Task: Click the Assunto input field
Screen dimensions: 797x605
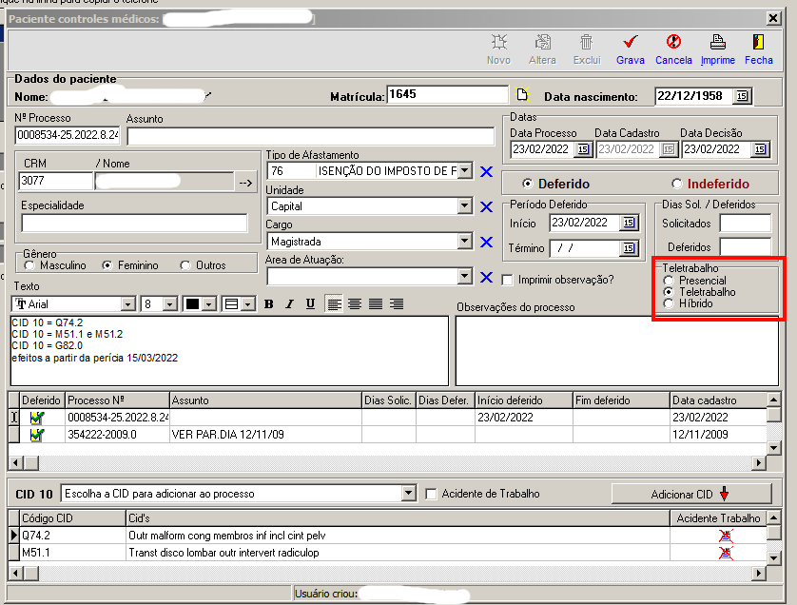Action: click(x=310, y=136)
